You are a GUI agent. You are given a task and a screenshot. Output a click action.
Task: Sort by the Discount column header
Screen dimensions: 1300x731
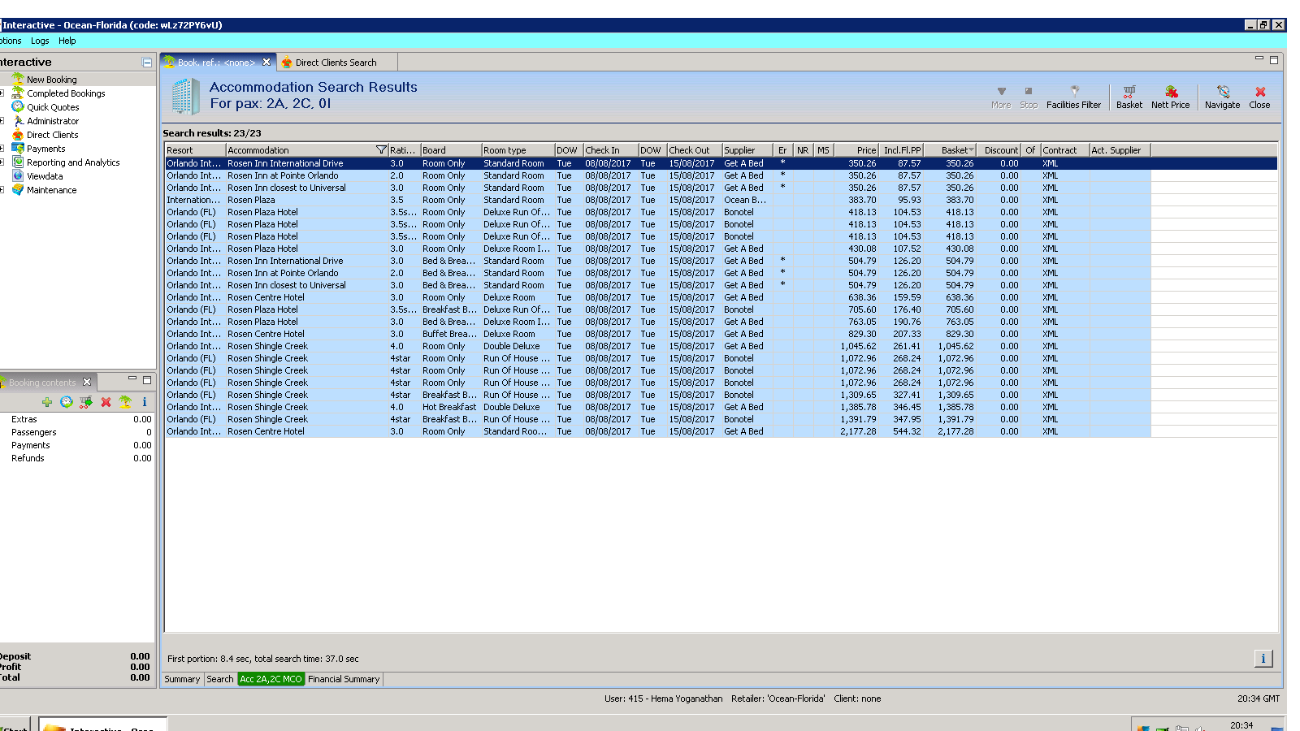[999, 150]
